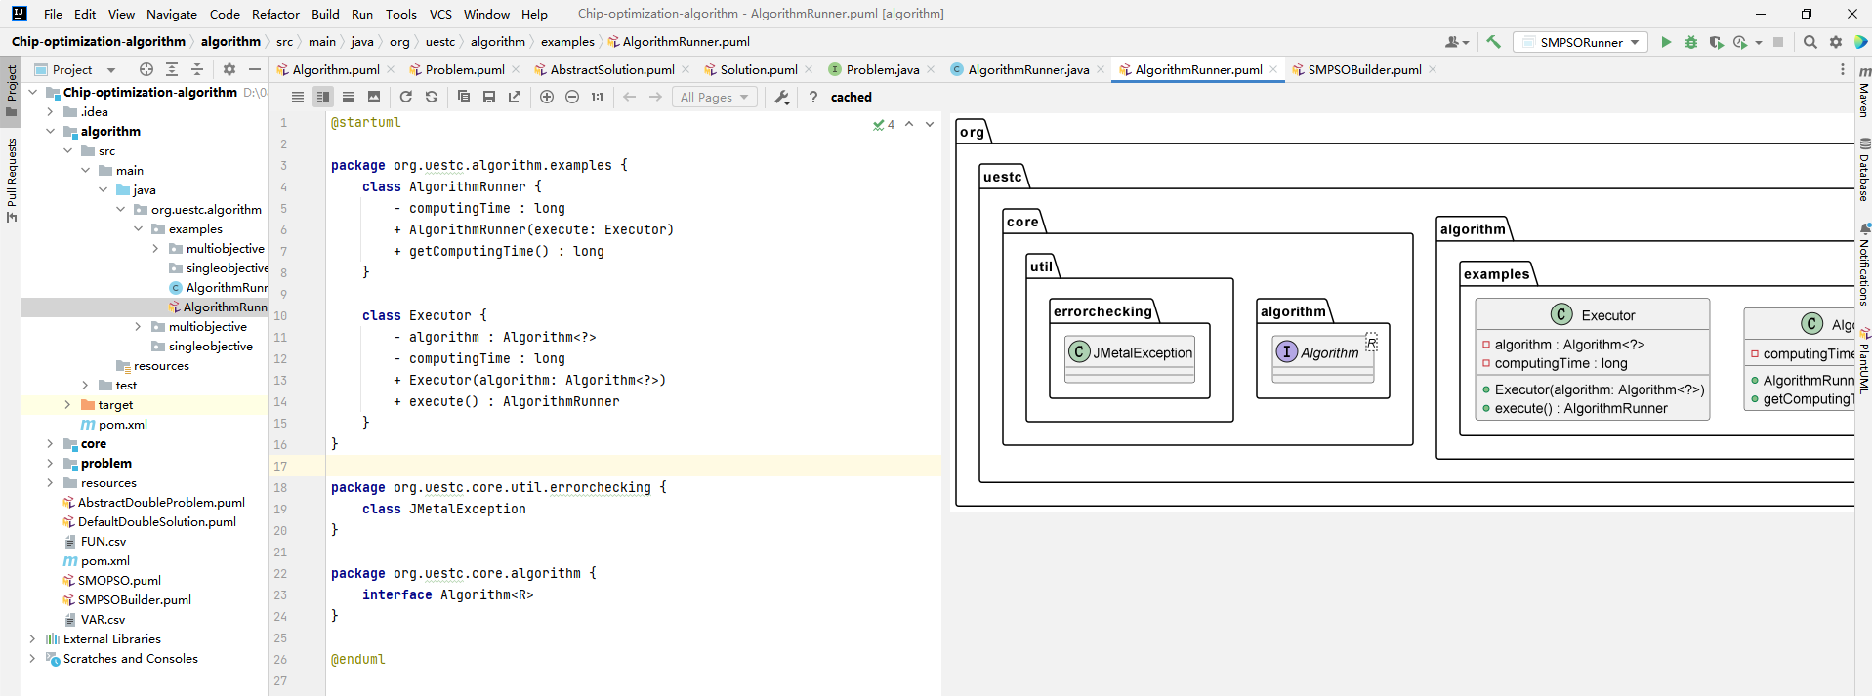
Task: Show preview only image view
Action: pos(374,97)
